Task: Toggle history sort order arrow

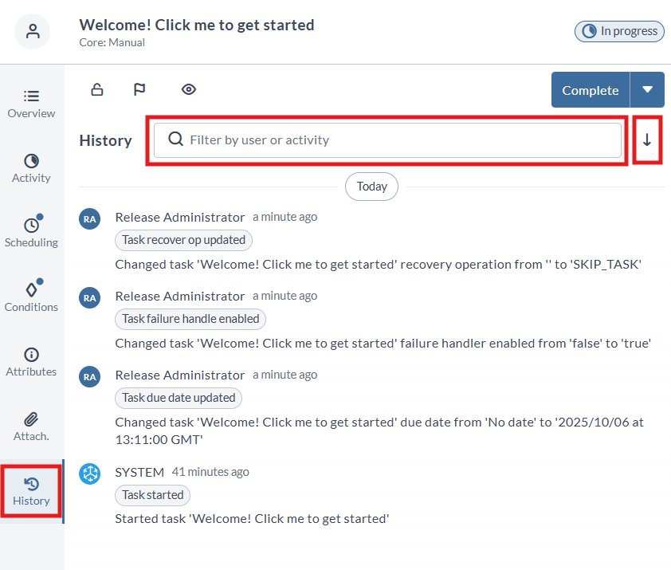Action: point(647,140)
